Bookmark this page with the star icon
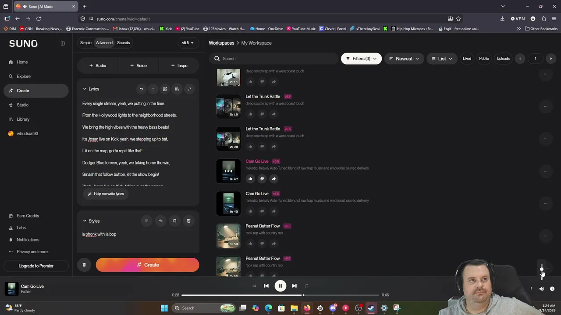 coord(458,19)
